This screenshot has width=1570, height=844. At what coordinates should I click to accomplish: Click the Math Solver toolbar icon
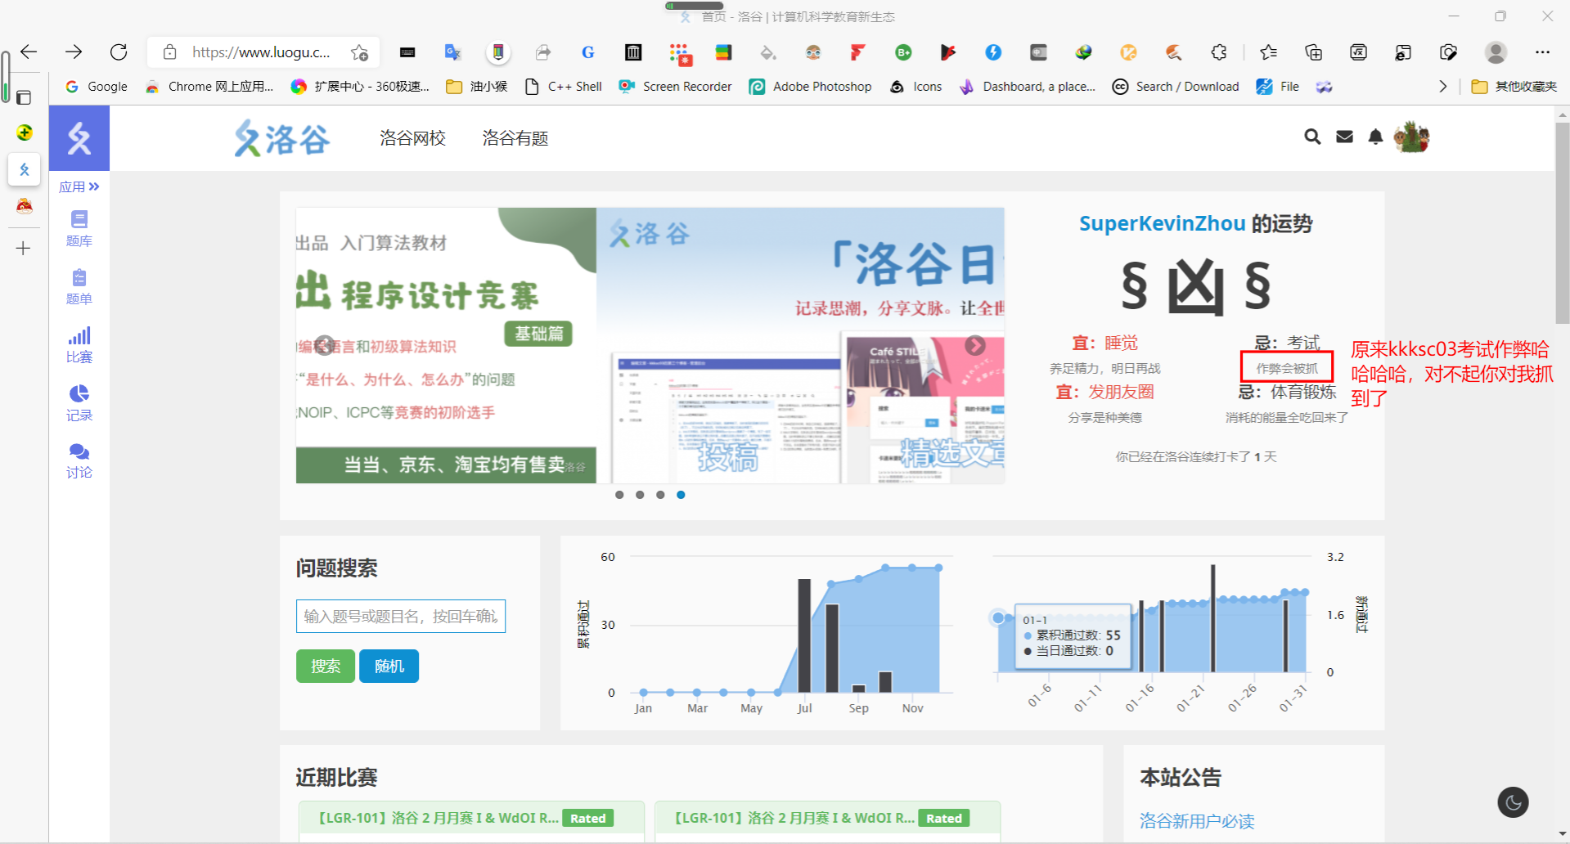click(x=1358, y=52)
